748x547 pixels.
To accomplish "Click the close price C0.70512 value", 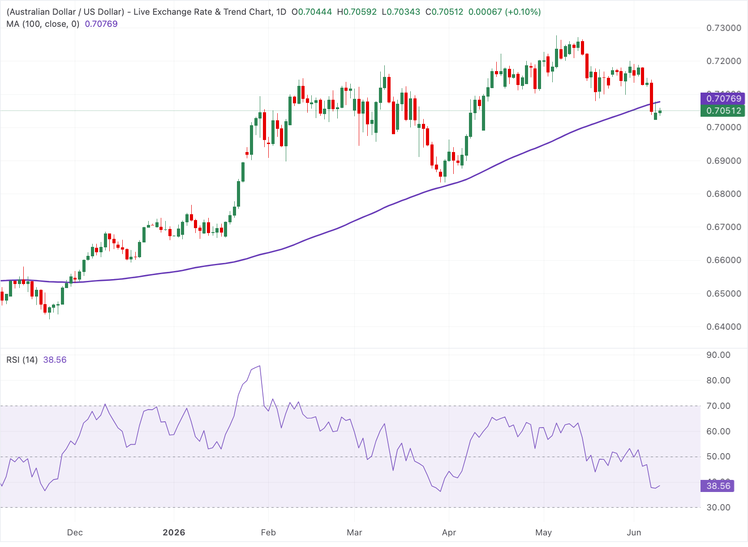I will 444,12.
